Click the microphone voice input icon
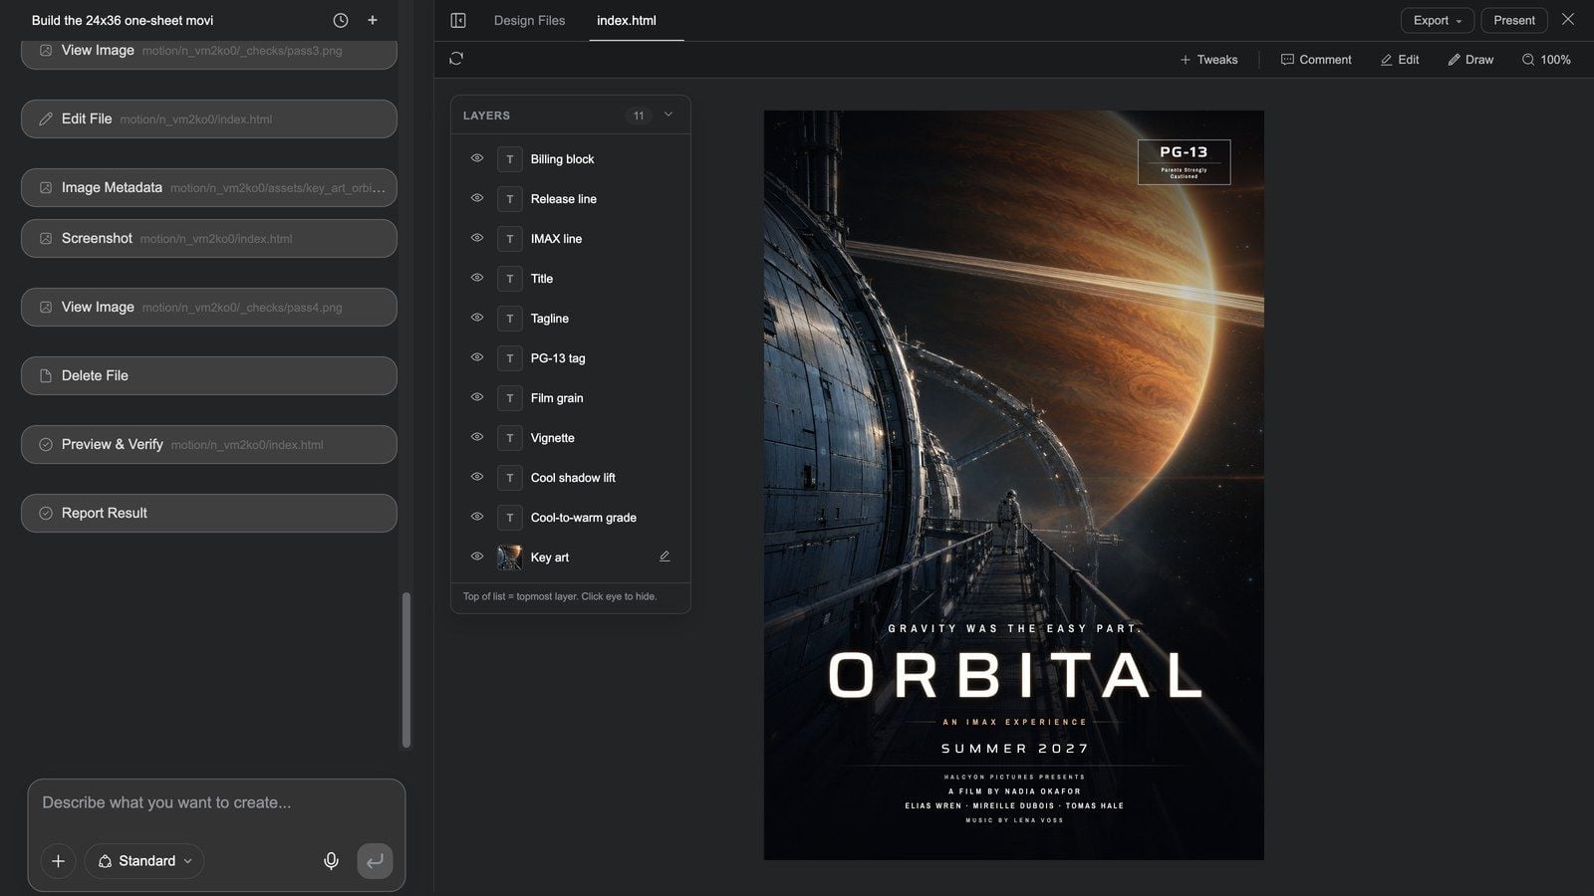 click(331, 861)
